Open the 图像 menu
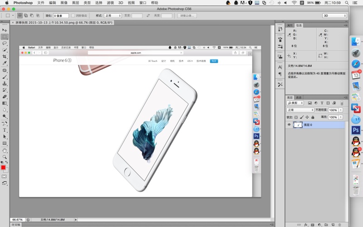363x227 pixels. [64, 3]
